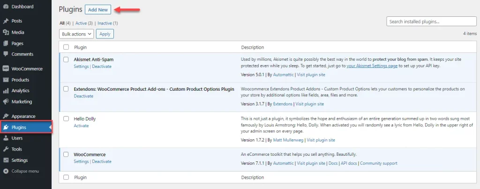Click the Hello Dolly plugin name
480x189 pixels.
[85, 119]
